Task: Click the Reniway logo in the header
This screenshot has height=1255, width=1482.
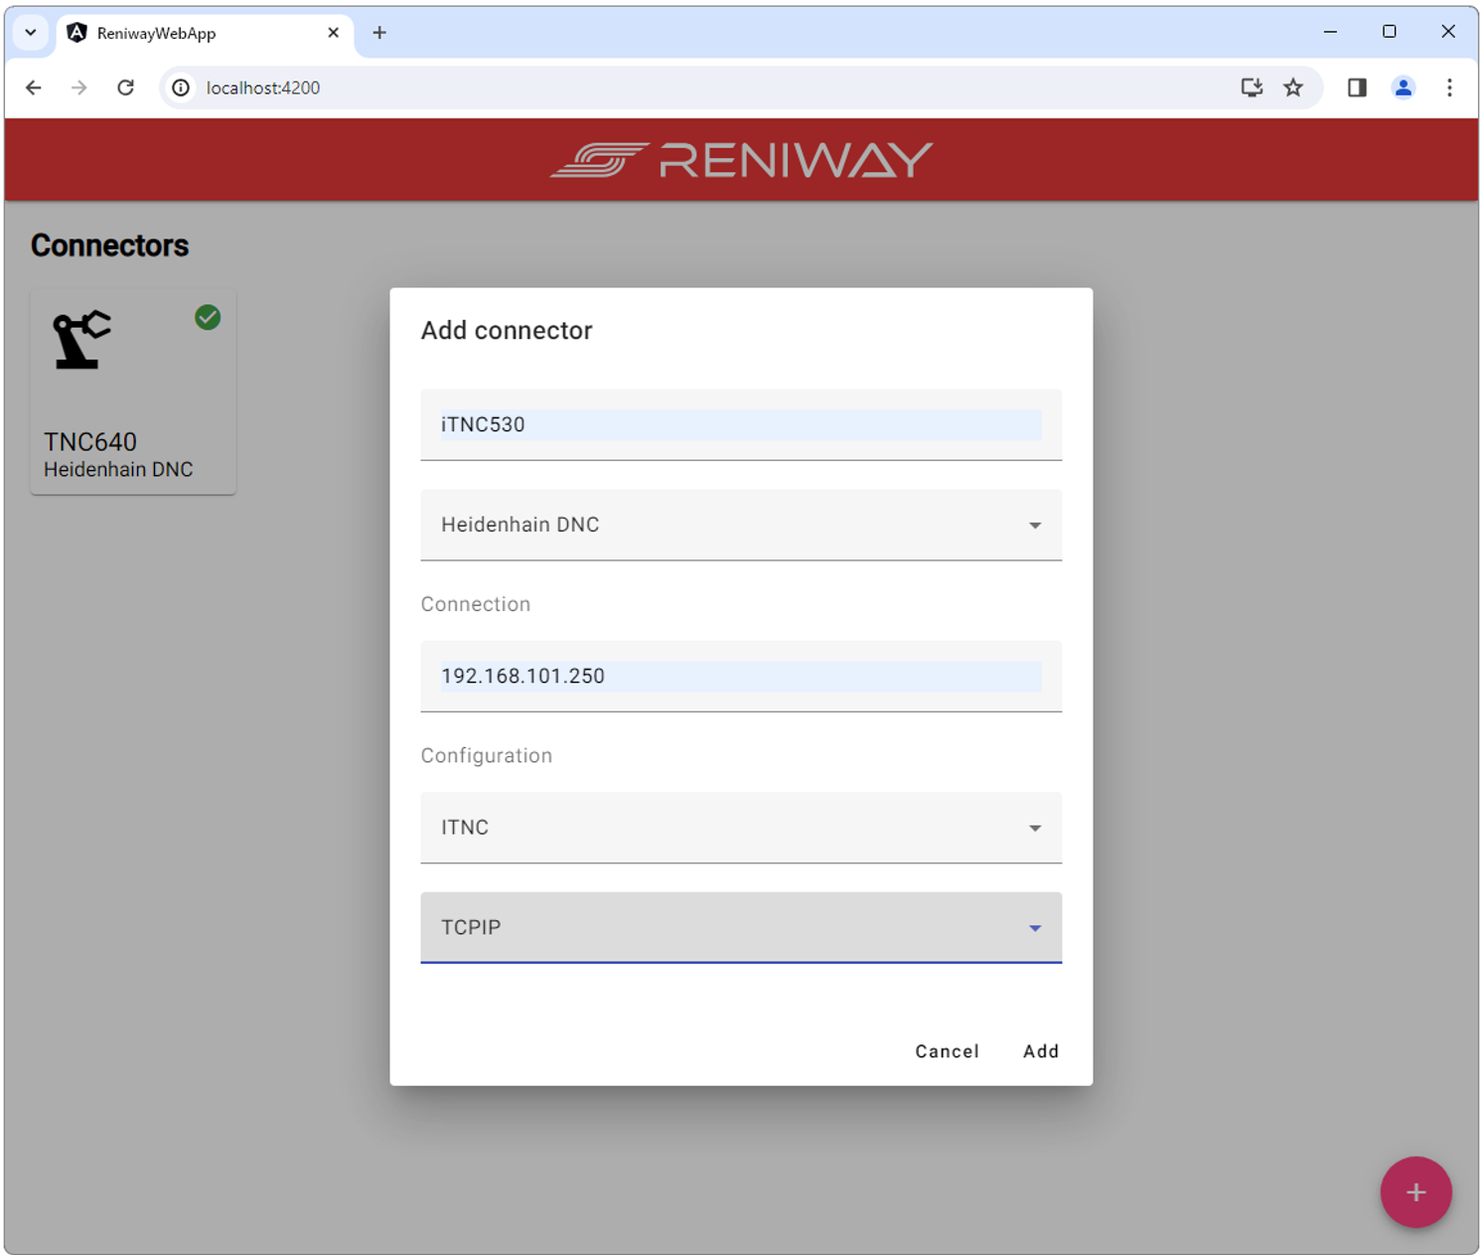Action: (x=741, y=160)
